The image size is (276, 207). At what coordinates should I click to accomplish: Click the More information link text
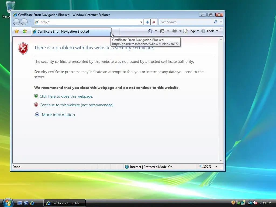coord(58,115)
